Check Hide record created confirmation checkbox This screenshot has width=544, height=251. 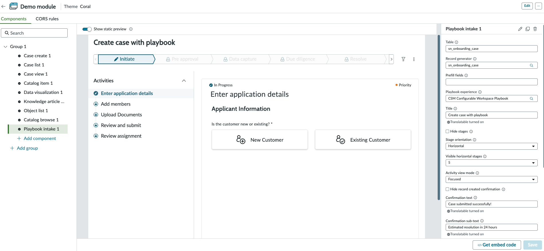pos(447,189)
